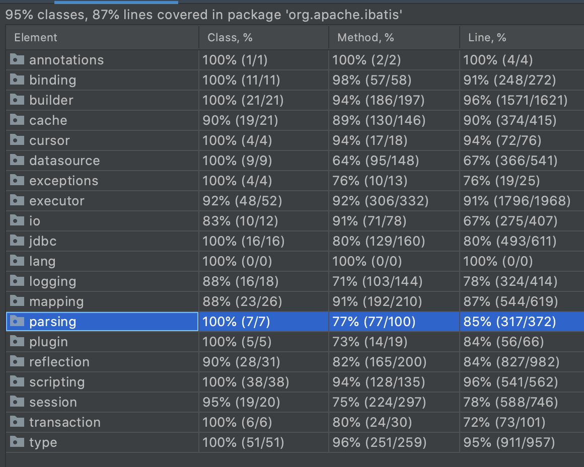Viewport: 584px width, 467px height.
Task: Click the binding package folder icon
Action: [x=17, y=80]
